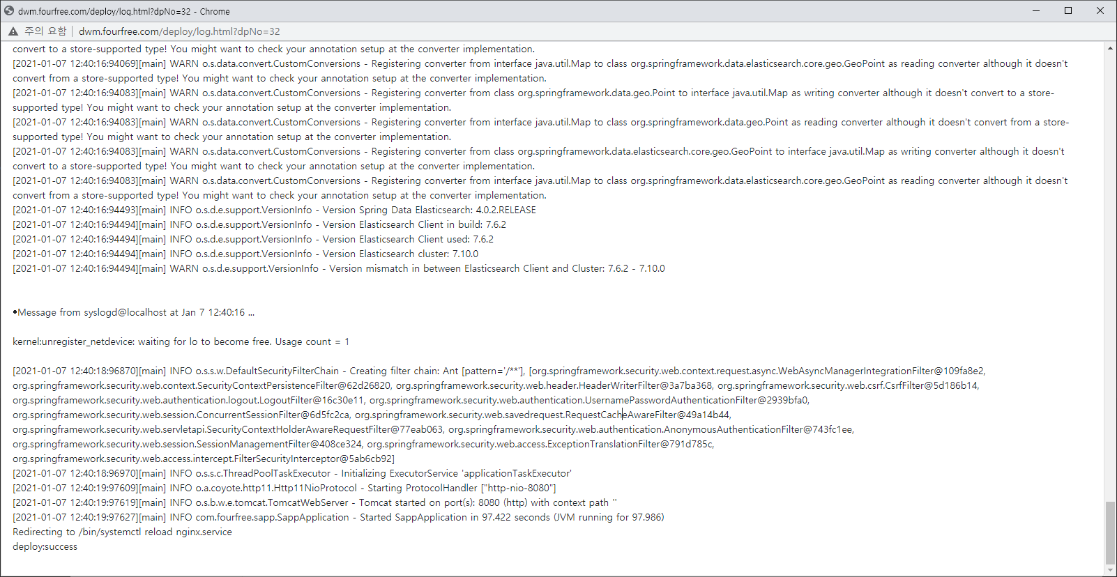The image size is (1117, 577).
Task: Click the 'Version Elasticsearch cluster: 7.10.0' line
Action: coord(245,254)
